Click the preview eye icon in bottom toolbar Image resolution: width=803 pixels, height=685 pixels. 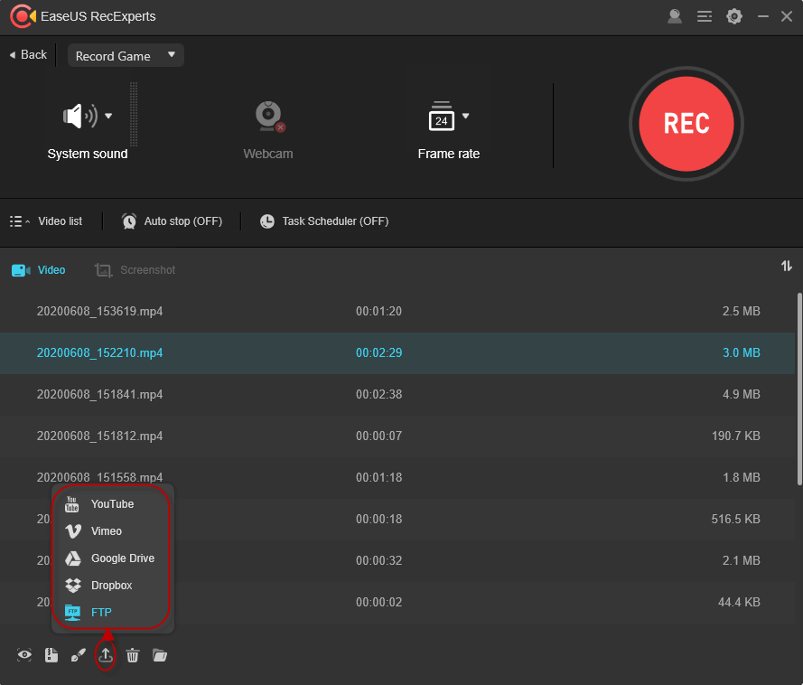(x=24, y=655)
